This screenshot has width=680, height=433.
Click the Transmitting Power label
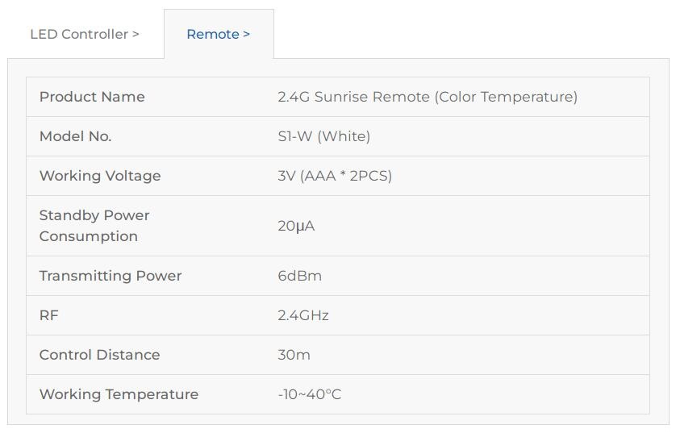click(111, 276)
